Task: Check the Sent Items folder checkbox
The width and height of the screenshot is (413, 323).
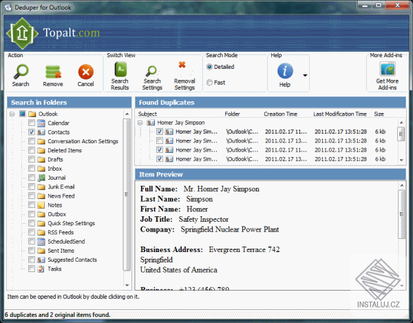Action: [32, 251]
